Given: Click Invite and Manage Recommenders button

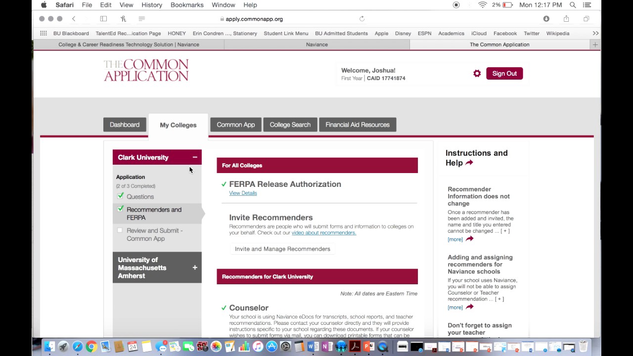Looking at the screenshot, I should click(282, 249).
